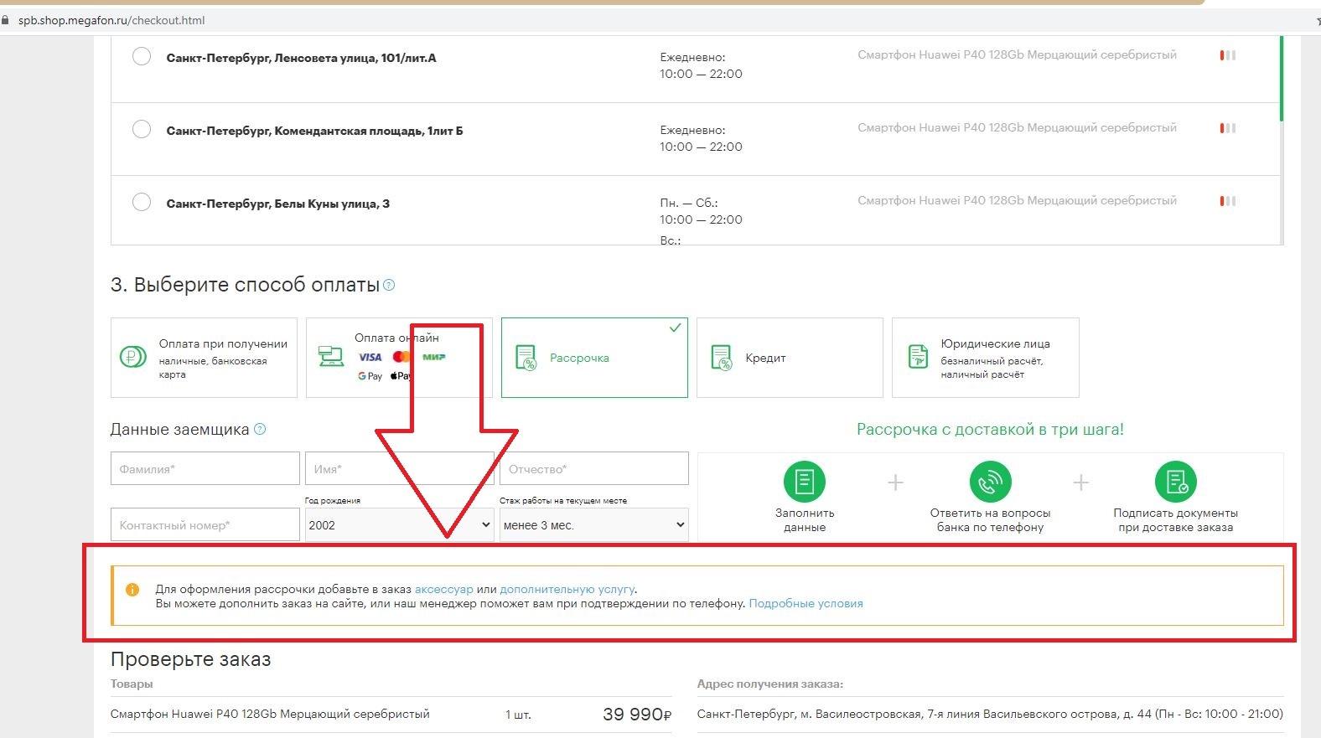
Task: Click the Василеостровская pickup address text
Action: [x=990, y=715]
